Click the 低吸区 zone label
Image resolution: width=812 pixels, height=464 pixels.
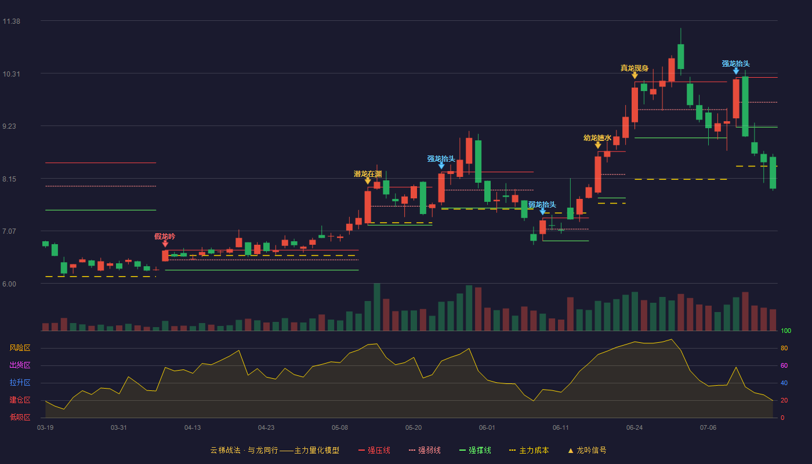point(20,417)
